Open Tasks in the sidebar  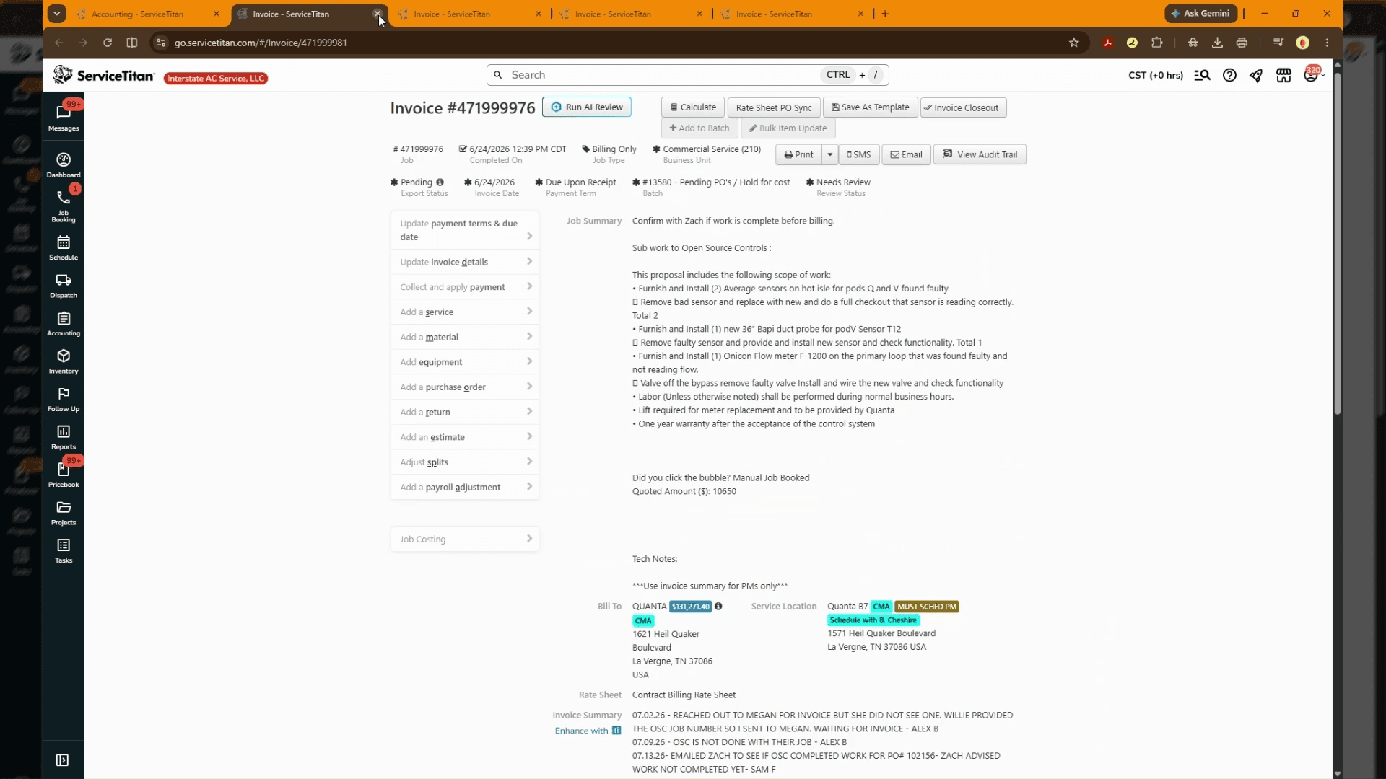pyautogui.click(x=64, y=550)
